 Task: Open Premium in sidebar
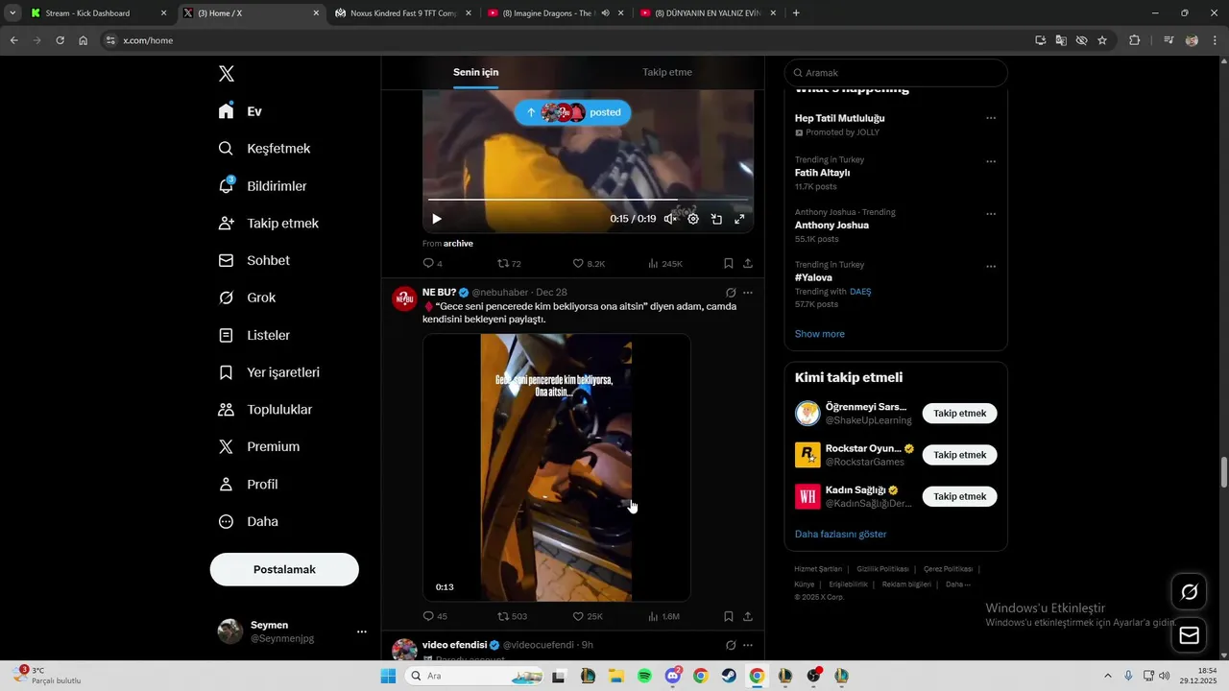[258, 447]
